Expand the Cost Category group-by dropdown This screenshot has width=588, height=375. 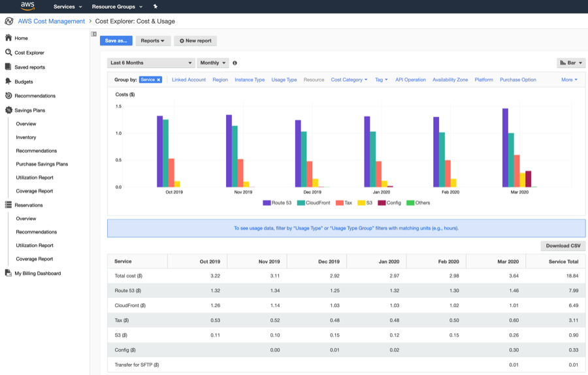click(349, 80)
